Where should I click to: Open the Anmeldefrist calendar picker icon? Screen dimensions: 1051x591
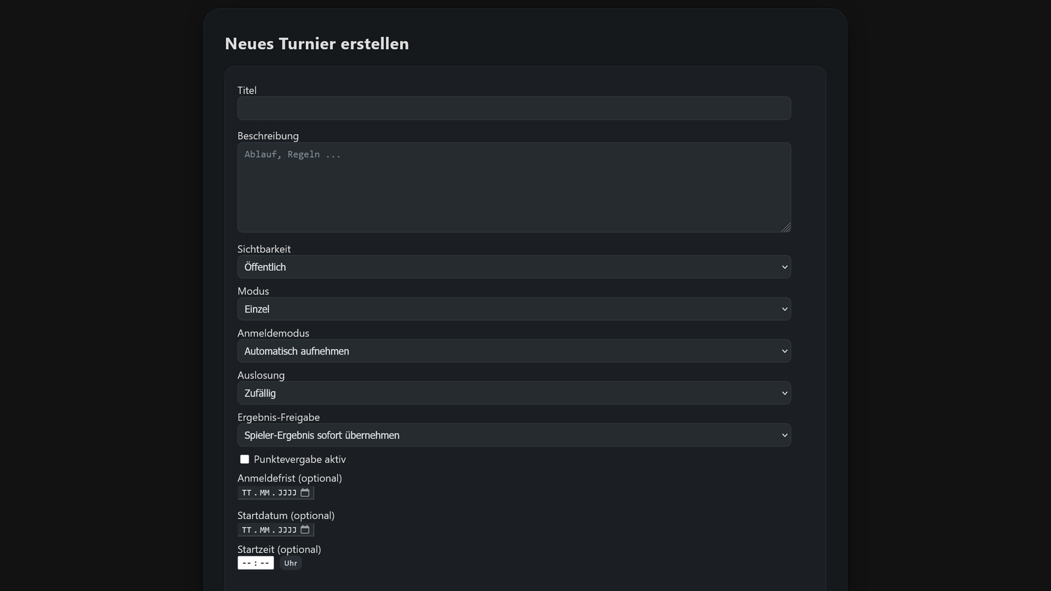(304, 493)
